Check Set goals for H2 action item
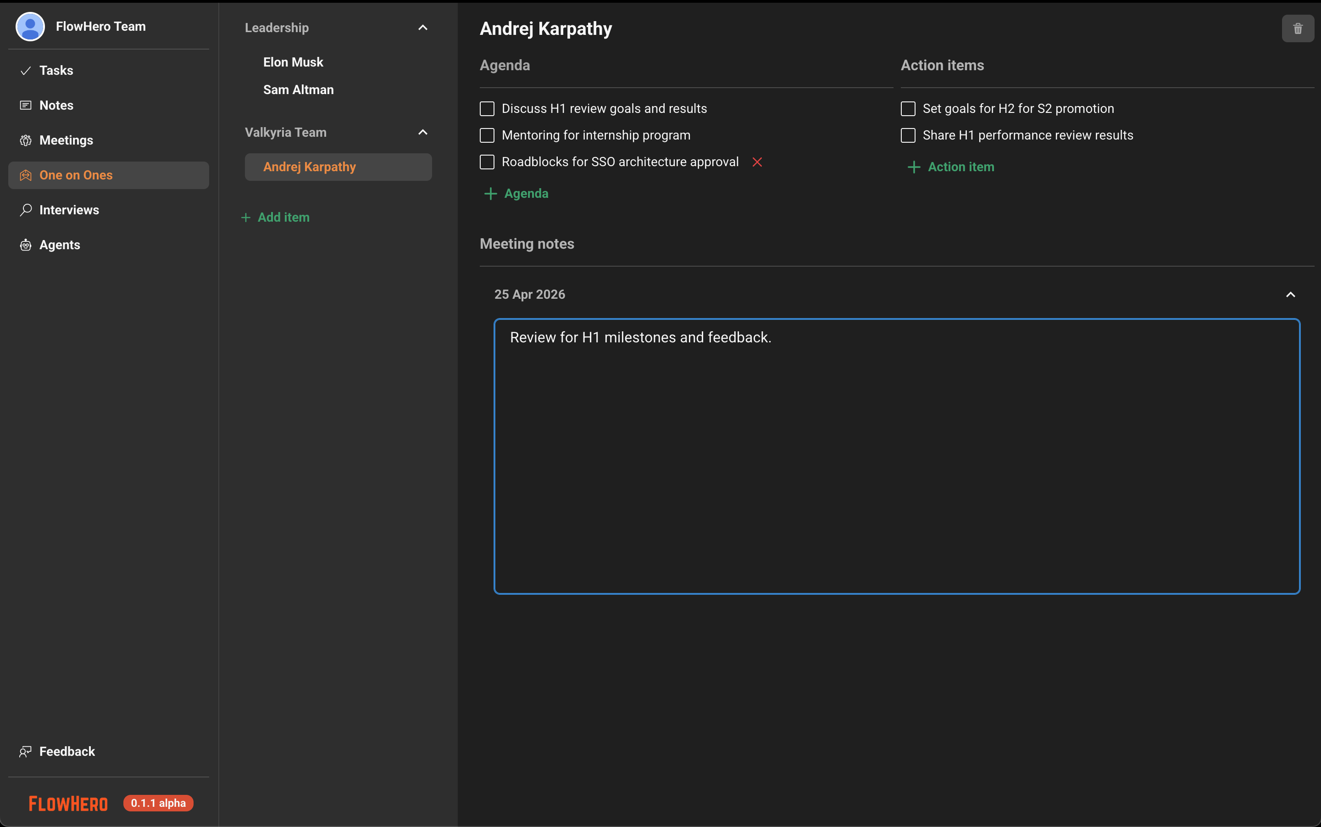Viewport: 1321px width, 827px height. coord(908,109)
